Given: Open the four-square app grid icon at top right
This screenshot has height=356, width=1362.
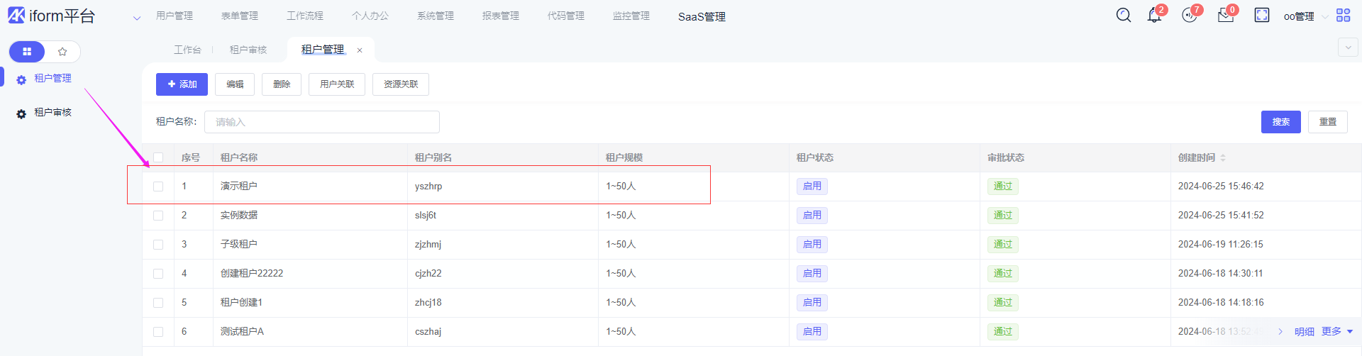Looking at the screenshot, I should (1343, 15).
